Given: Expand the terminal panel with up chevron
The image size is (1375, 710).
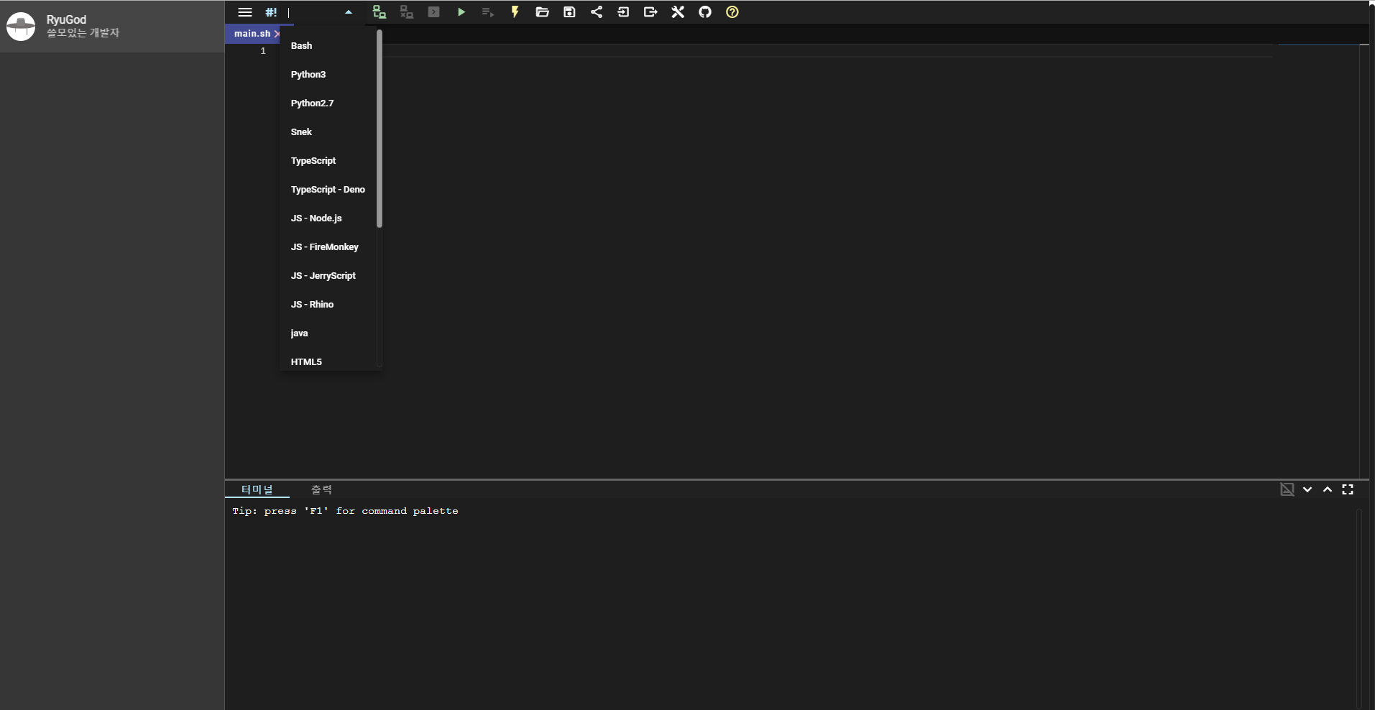Looking at the screenshot, I should [x=1328, y=489].
